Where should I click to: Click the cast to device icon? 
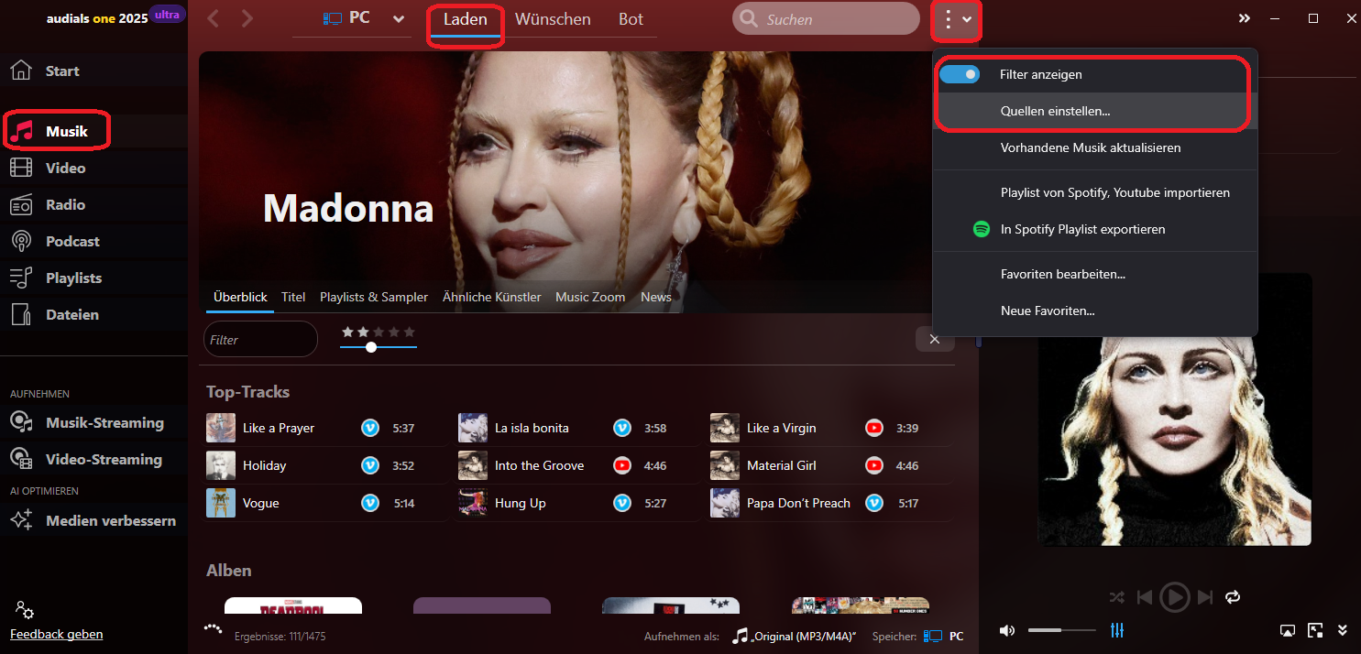click(1288, 630)
